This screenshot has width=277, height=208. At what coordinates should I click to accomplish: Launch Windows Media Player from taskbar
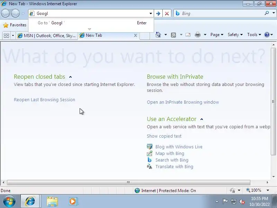73,201
